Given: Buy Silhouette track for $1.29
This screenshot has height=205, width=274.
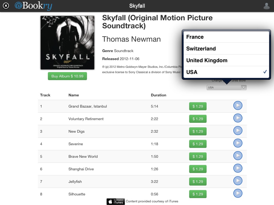Looking at the screenshot, I should 198,194.
